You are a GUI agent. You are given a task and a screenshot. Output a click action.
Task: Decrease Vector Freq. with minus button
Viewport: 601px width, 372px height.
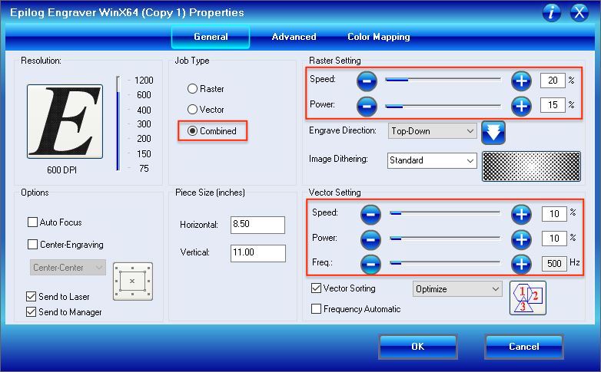pyautogui.click(x=370, y=264)
